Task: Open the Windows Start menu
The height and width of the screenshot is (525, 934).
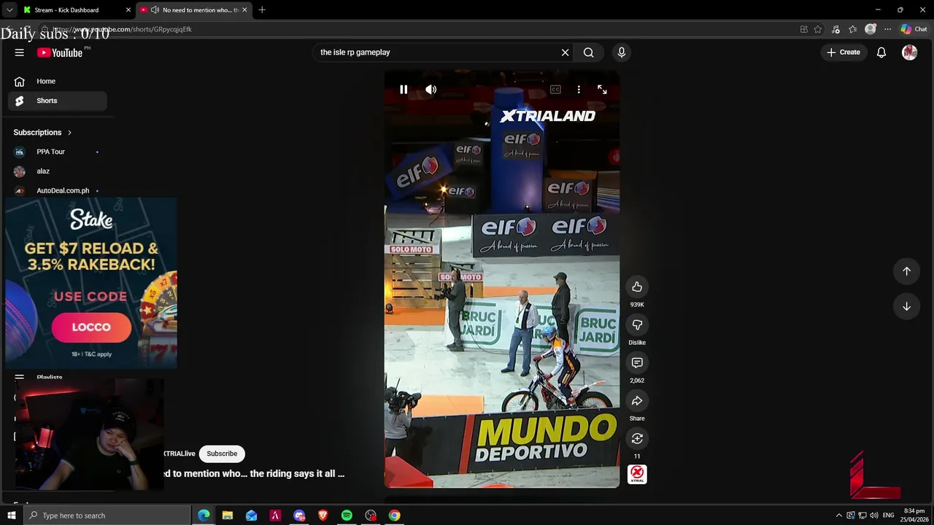Action: tap(11, 516)
